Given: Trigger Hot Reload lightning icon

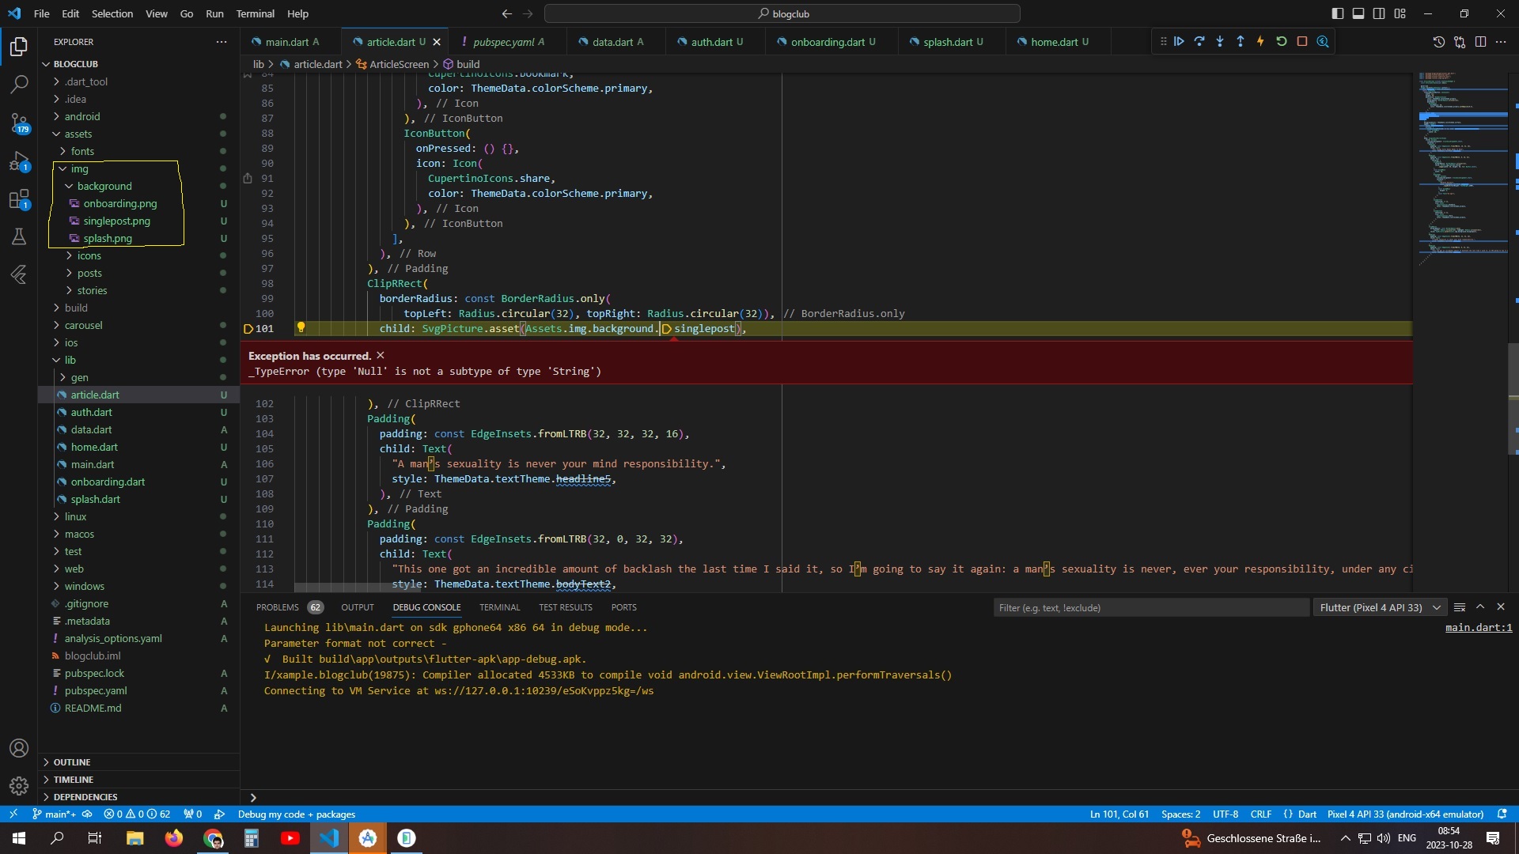Looking at the screenshot, I should (x=1260, y=42).
